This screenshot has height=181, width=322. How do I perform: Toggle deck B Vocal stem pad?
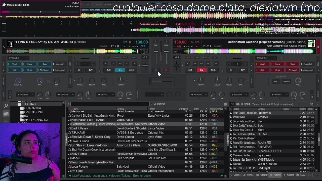click(x=262, y=64)
